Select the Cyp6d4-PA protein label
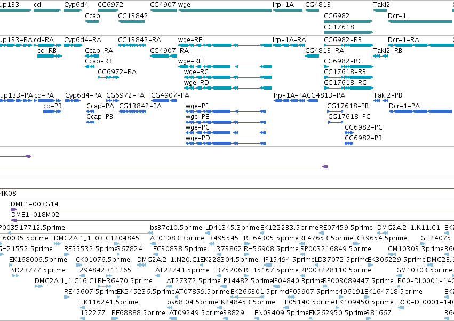Viewport: 454px width, 321px height. [x=84, y=95]
